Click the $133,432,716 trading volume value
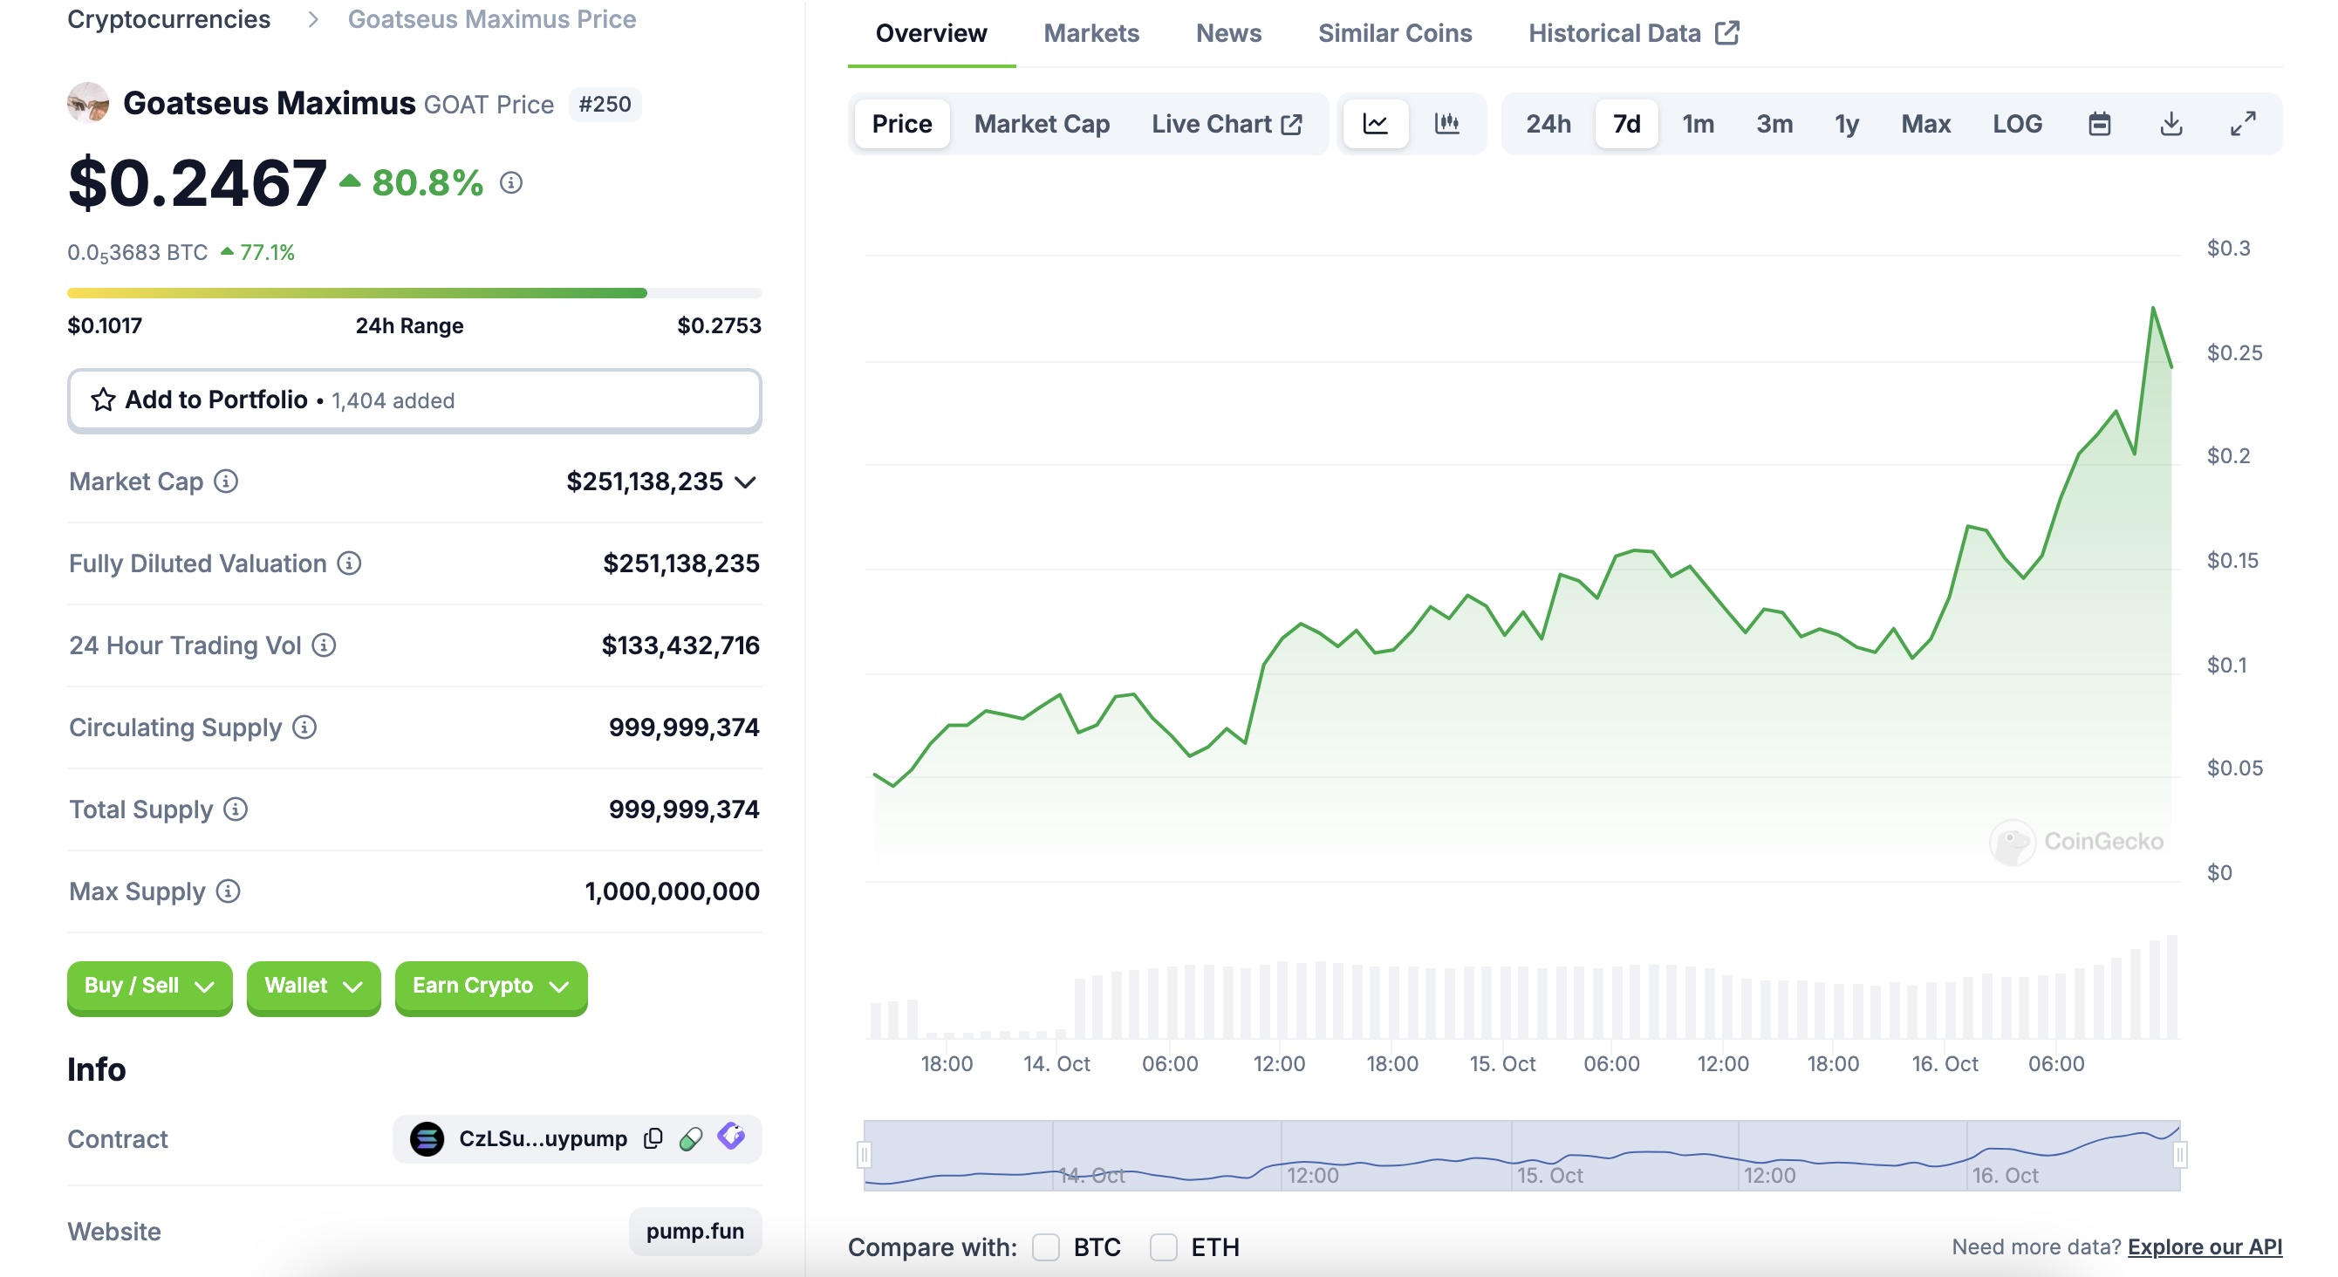This screenshot has width=2338, height=1277. (680, 645)
